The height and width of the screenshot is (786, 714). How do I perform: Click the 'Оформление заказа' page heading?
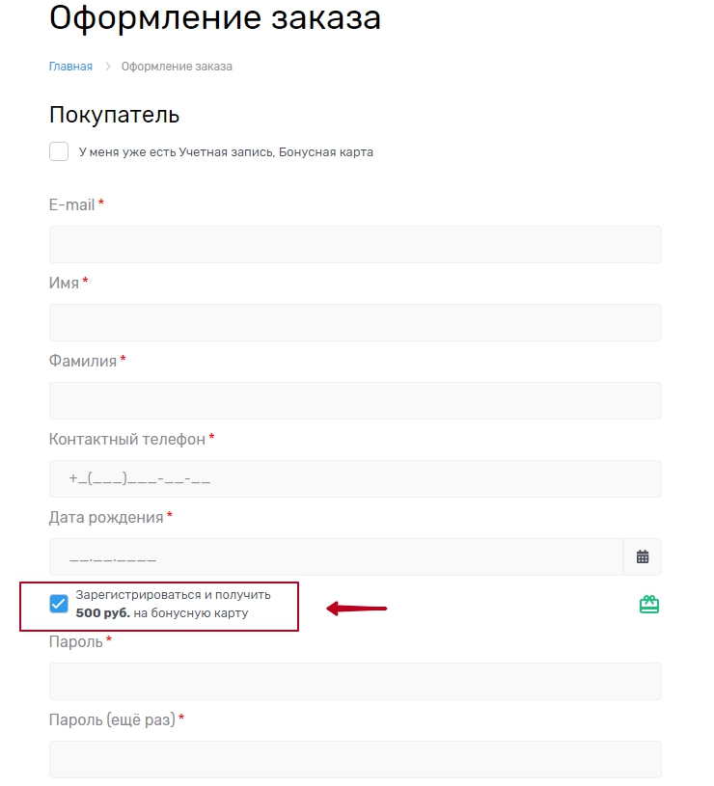point(214,17)
